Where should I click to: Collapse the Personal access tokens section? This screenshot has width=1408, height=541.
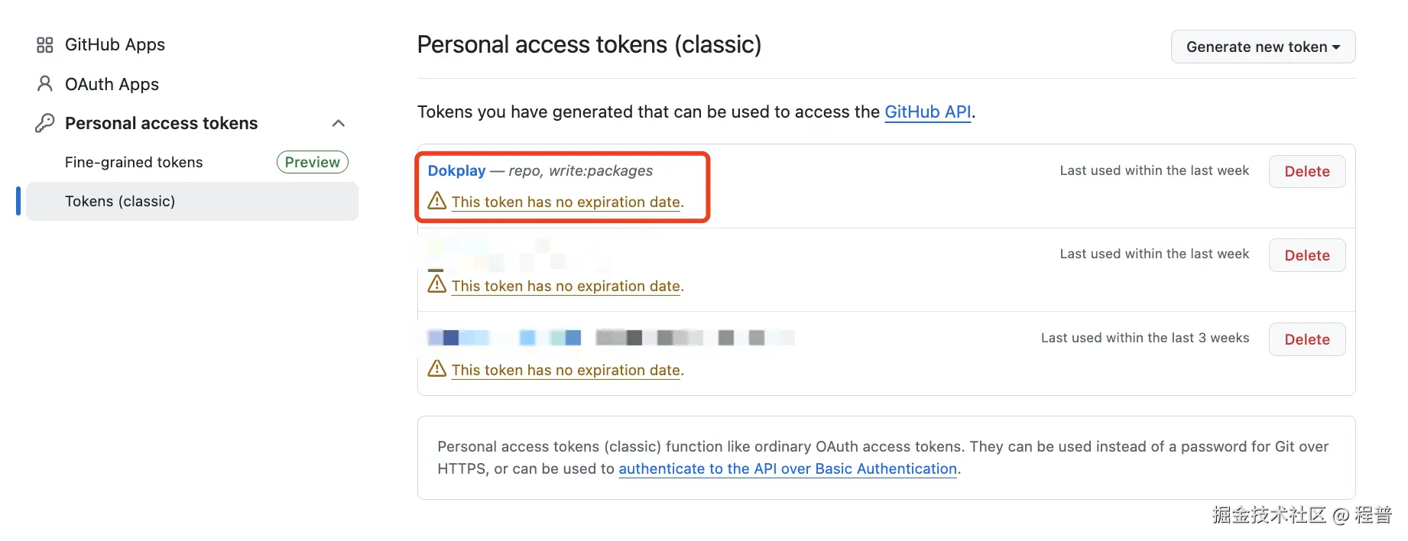click(x=339, y=122)
